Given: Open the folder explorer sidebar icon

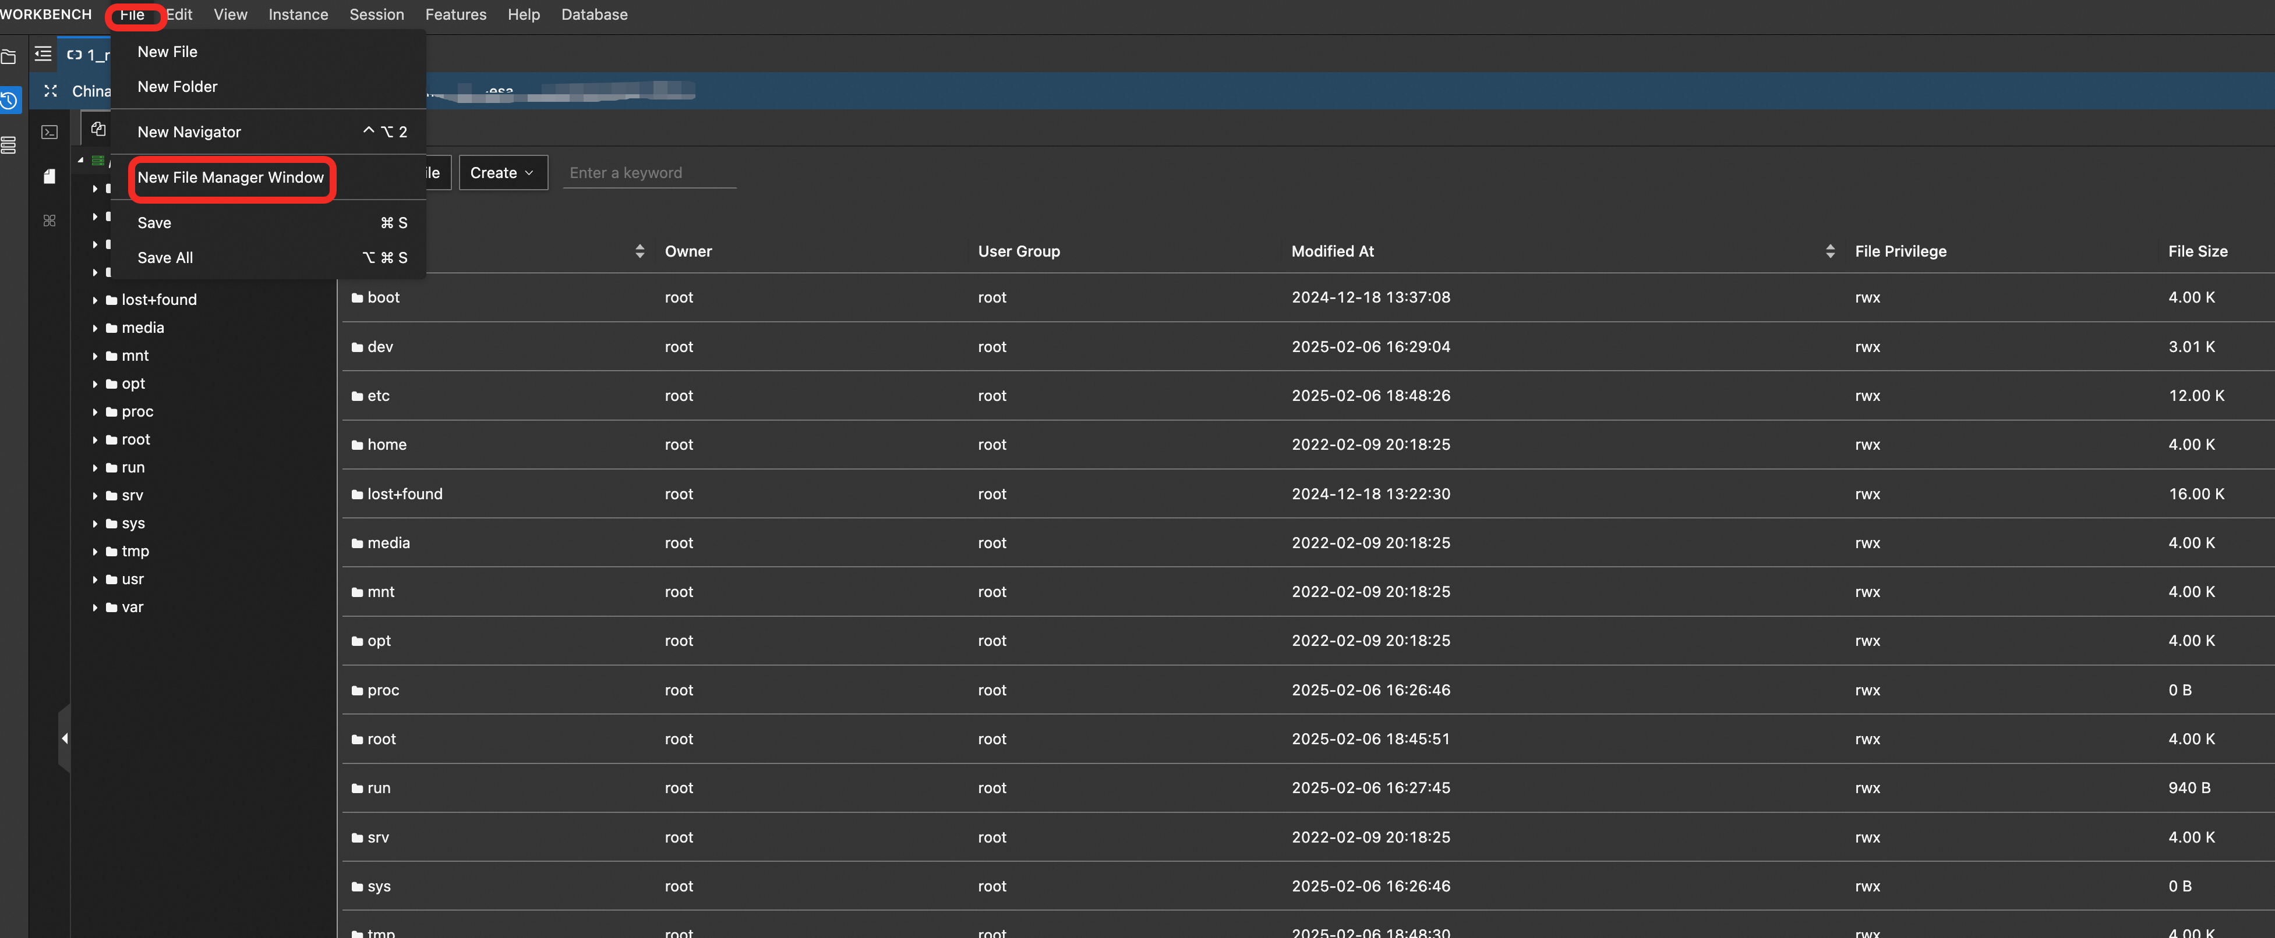Looking at the screenshot, I should coord(9,58).
